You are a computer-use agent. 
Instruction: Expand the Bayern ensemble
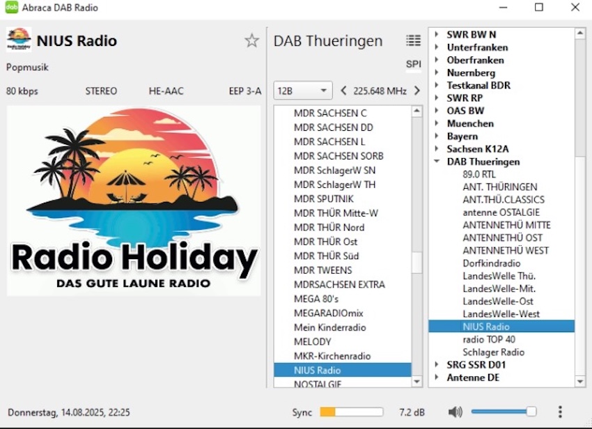(437, 136)
